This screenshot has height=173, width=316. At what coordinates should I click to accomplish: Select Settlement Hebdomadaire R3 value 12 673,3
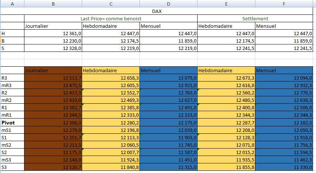[226, 78]
